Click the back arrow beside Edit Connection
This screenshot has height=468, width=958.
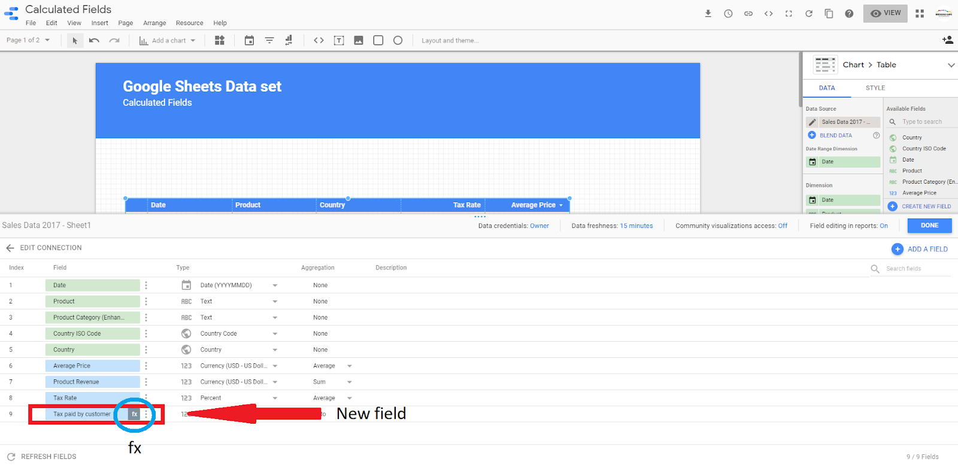[x=10, y=248]
